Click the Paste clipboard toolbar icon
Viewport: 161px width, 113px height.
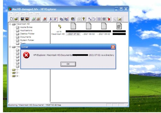click(72, 19)
